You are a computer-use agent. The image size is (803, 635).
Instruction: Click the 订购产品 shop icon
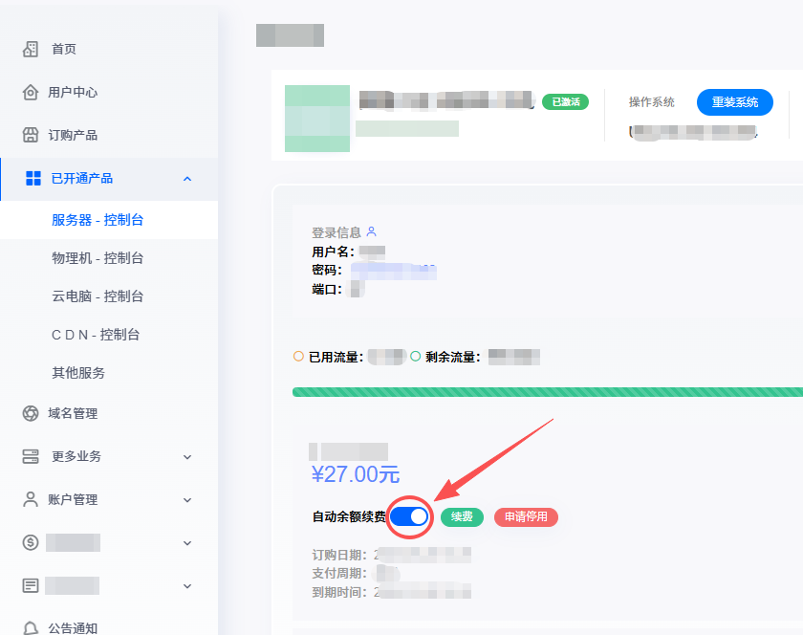tap(31, 135)
